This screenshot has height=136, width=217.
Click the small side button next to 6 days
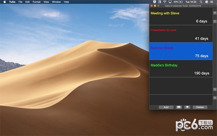pos(214,21)
